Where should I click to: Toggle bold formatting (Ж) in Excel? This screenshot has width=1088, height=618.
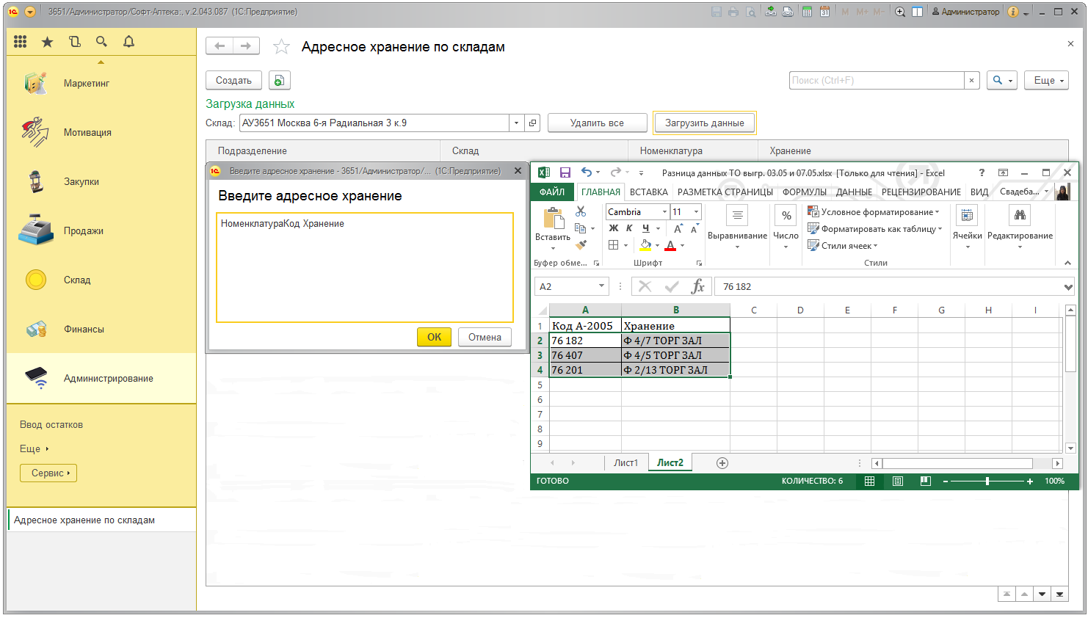coord(614,228)
